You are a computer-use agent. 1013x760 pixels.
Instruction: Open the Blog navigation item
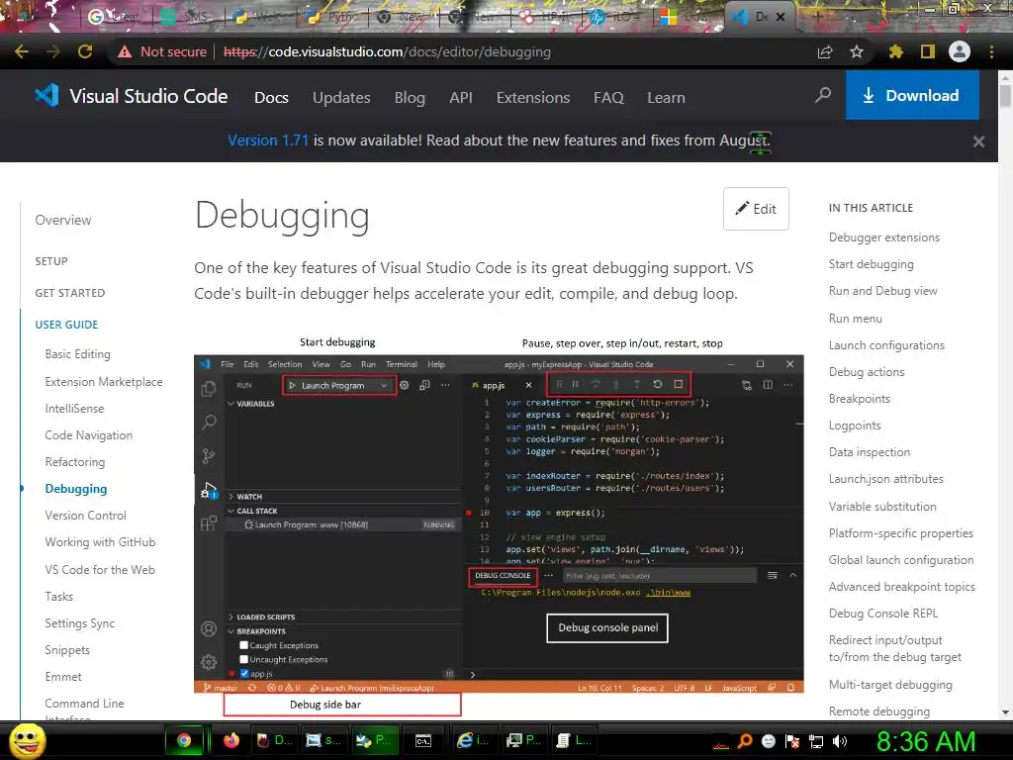(410, 98)
